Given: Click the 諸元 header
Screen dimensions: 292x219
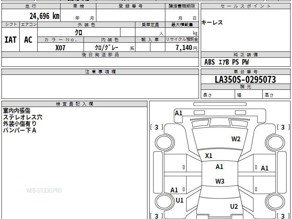Looking at the screenshot, I should (246, 87).
